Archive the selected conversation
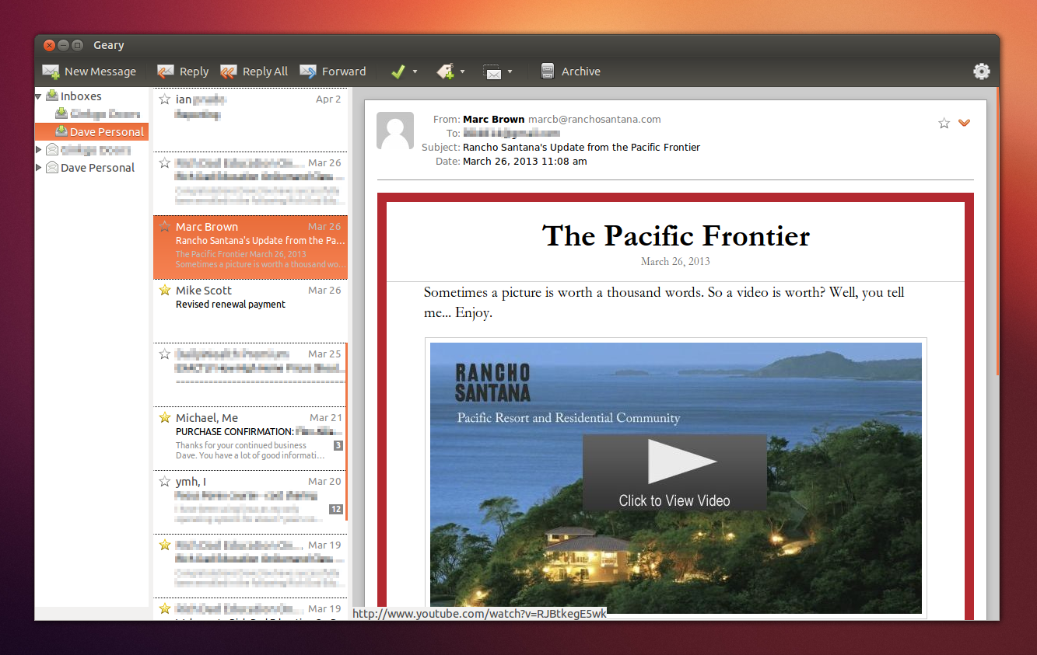 [571, 71]
